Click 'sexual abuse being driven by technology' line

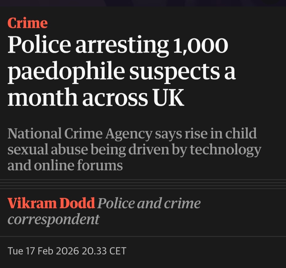[x=134, y=150]
